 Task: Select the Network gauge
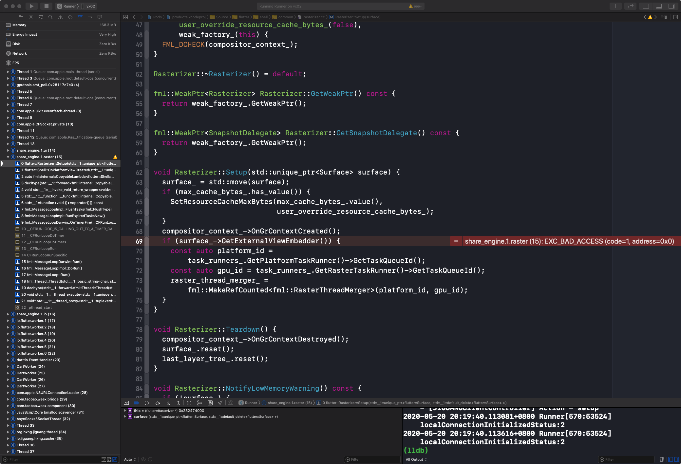[x=61, y=53]
